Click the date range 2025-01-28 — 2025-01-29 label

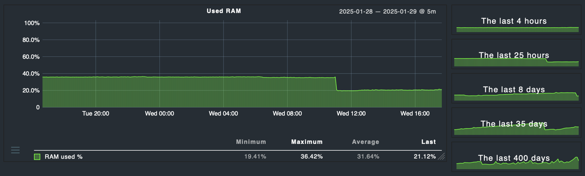[387, 11]
